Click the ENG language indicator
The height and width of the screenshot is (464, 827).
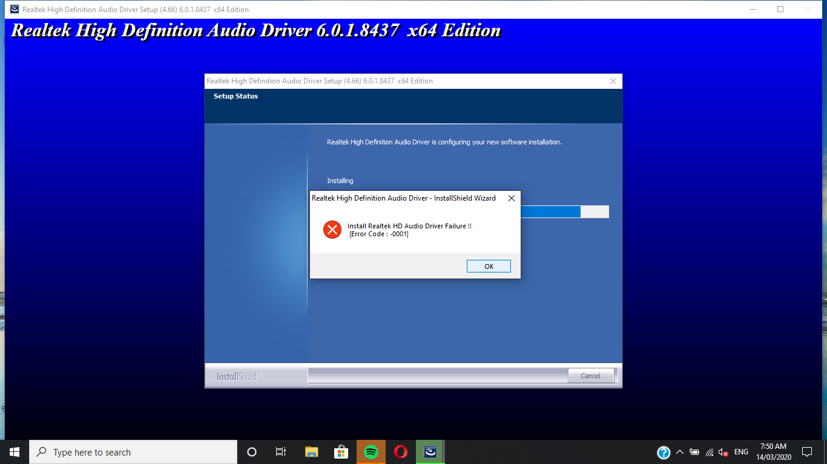741,452
